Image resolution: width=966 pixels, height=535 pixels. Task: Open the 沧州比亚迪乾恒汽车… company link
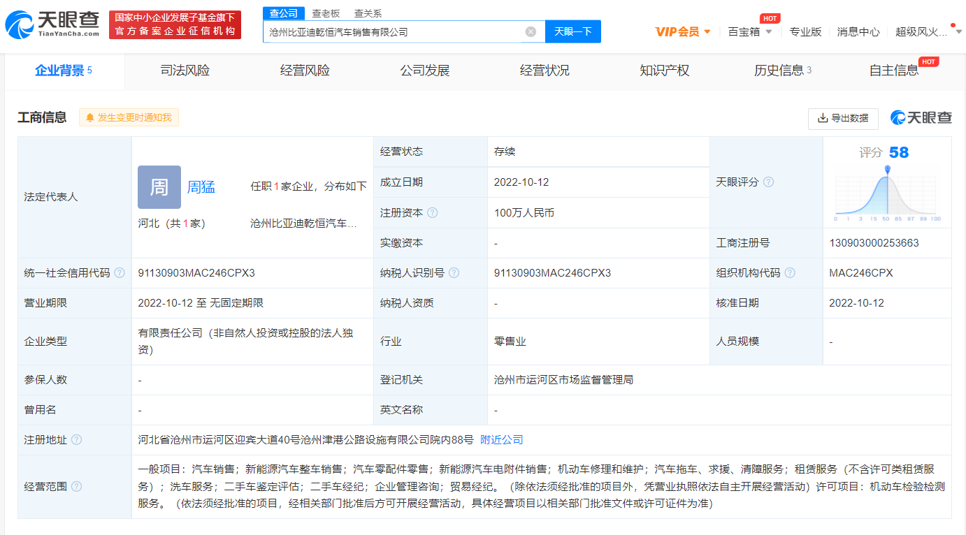[304, 224]
